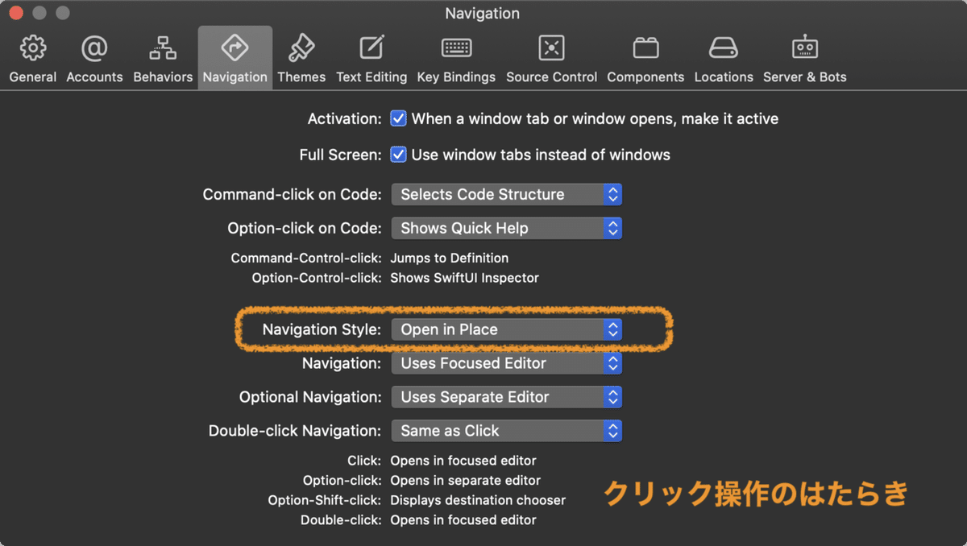
Task: Open the Double-click Navigation dropdown
Action: pos(506,431)
